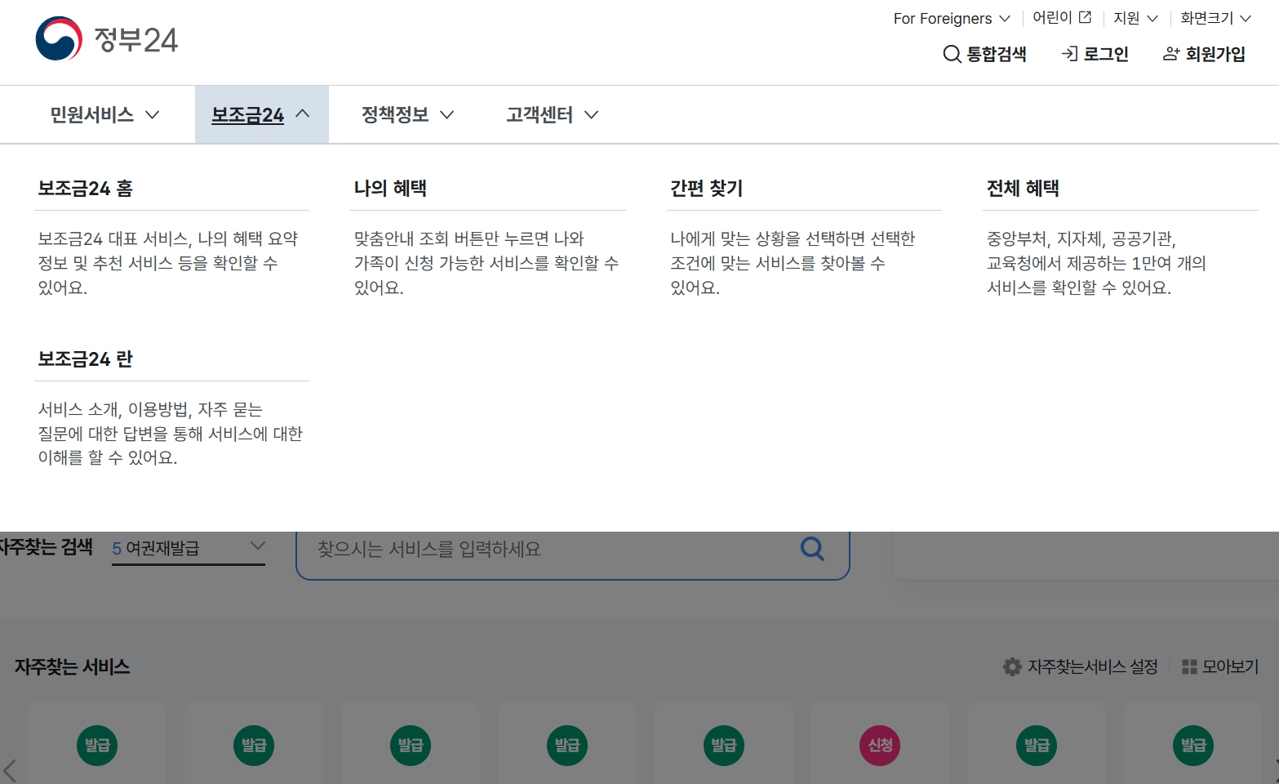Screen dimensions: 1279x784
Task: Click the 정부24 logo
Action: click(x=107, y=38)
